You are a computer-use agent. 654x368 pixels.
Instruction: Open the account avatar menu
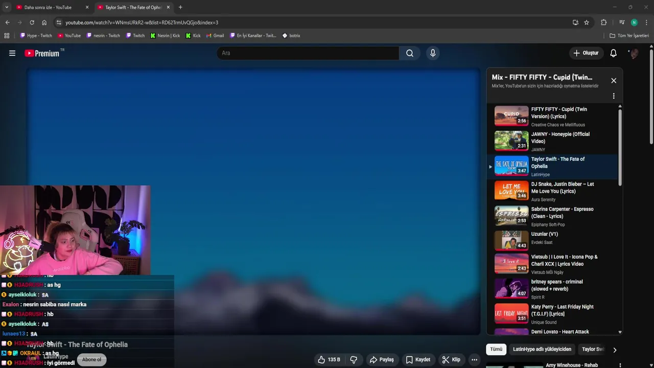634,53
